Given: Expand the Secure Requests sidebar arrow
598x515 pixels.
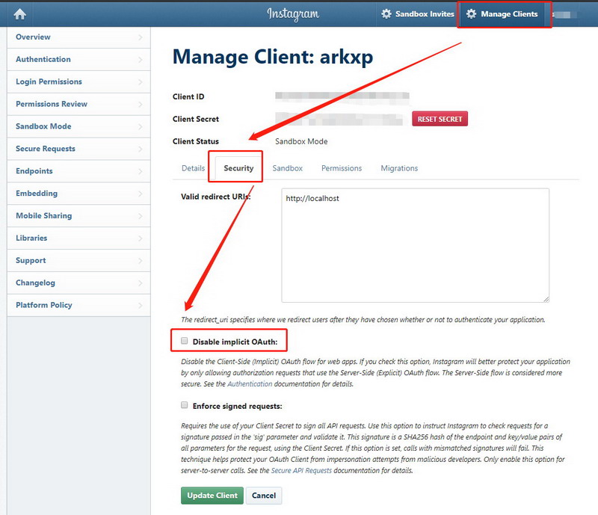Looking at the screenshot, I should [141, 149].
